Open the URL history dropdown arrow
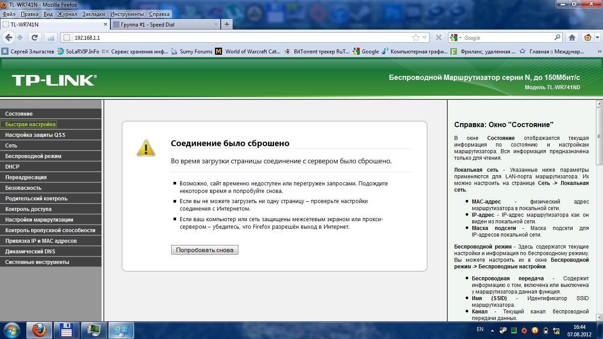This screenshot has width=603, height=339. click(x=424, y=38)
